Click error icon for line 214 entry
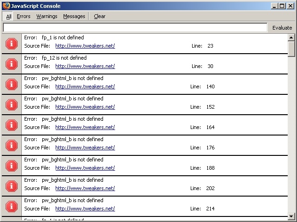297x222 pixels. pyautogui.click(x=12, y=207)
